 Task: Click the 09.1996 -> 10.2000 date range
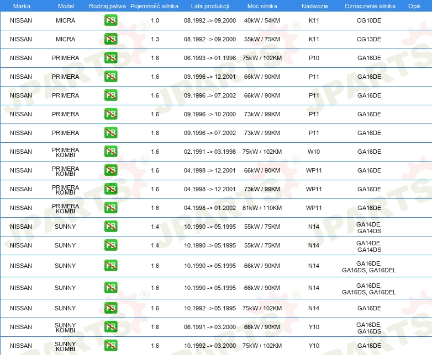coord(210,114)
